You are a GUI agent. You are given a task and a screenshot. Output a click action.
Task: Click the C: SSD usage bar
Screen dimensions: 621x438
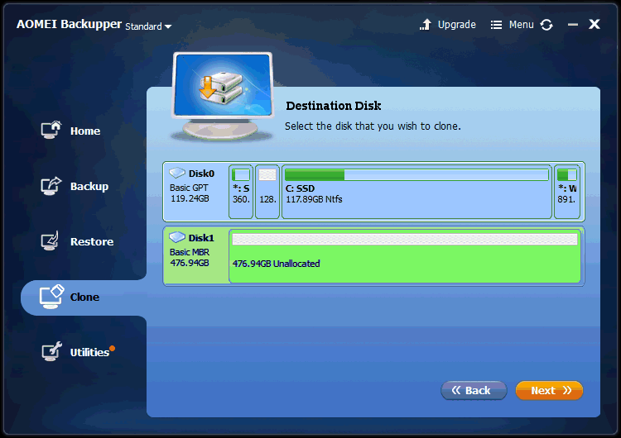[x=416, y=174]
